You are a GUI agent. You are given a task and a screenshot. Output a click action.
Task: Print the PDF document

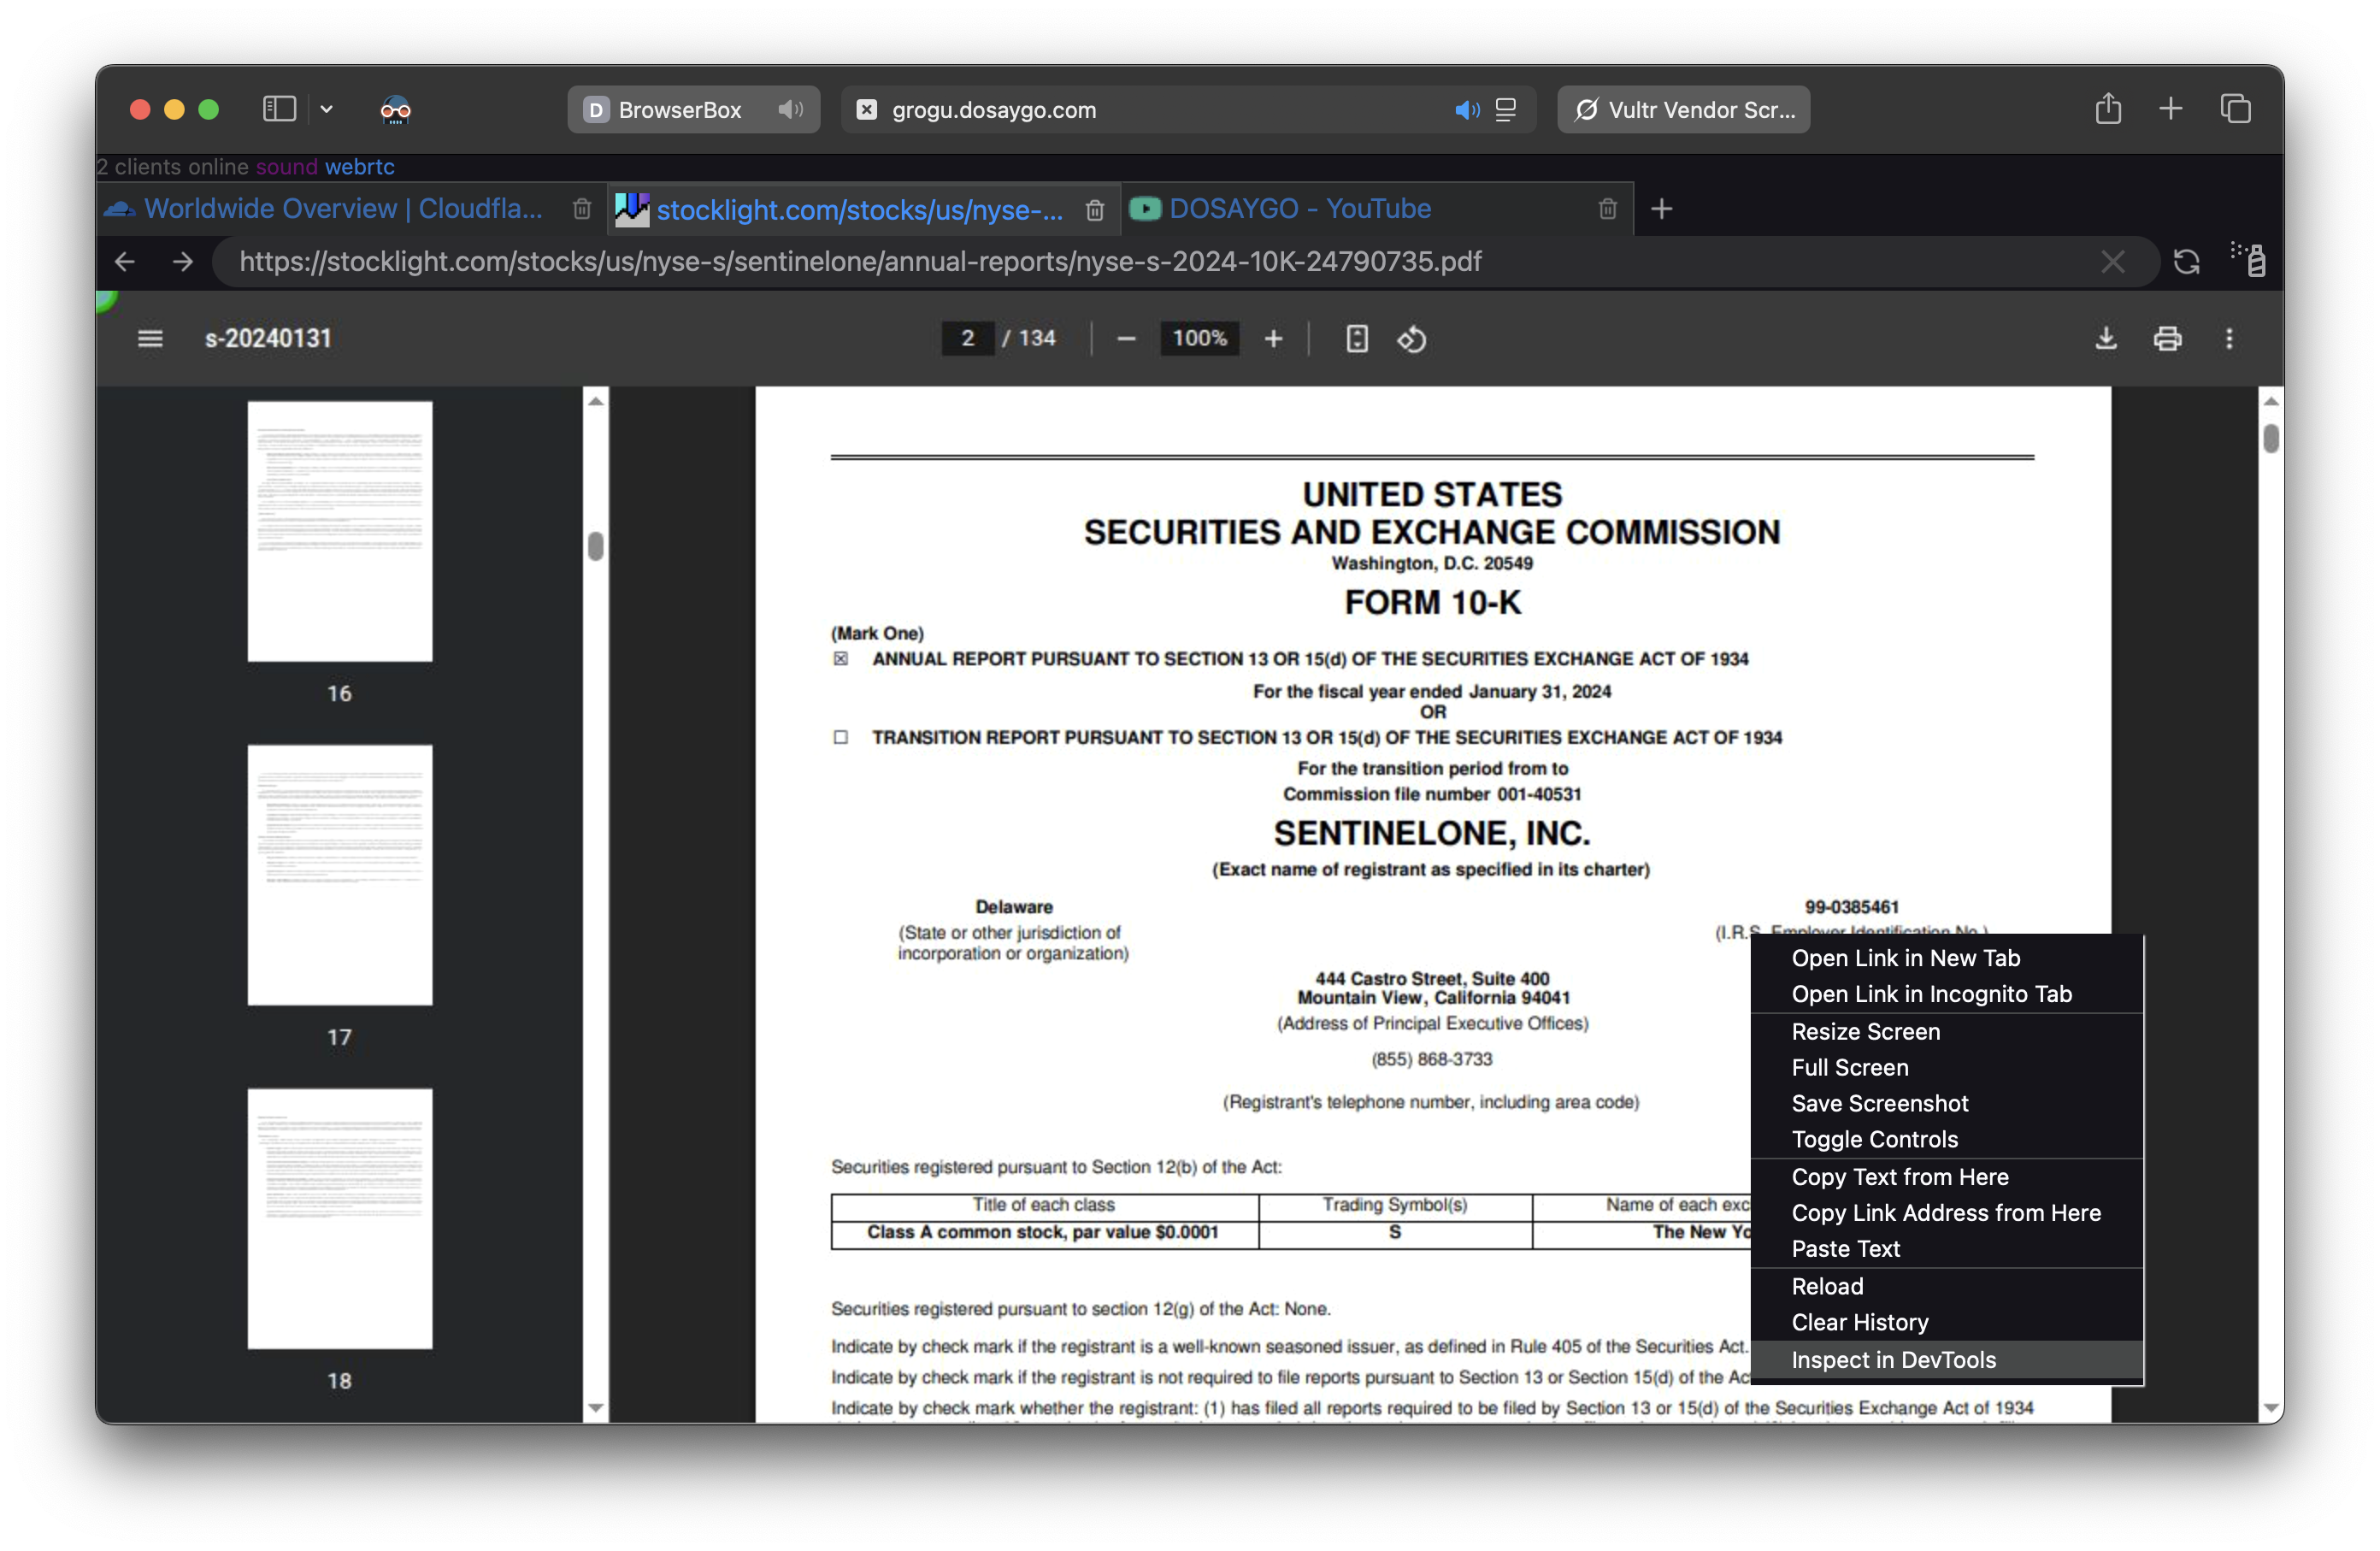tap(2167, 339)
